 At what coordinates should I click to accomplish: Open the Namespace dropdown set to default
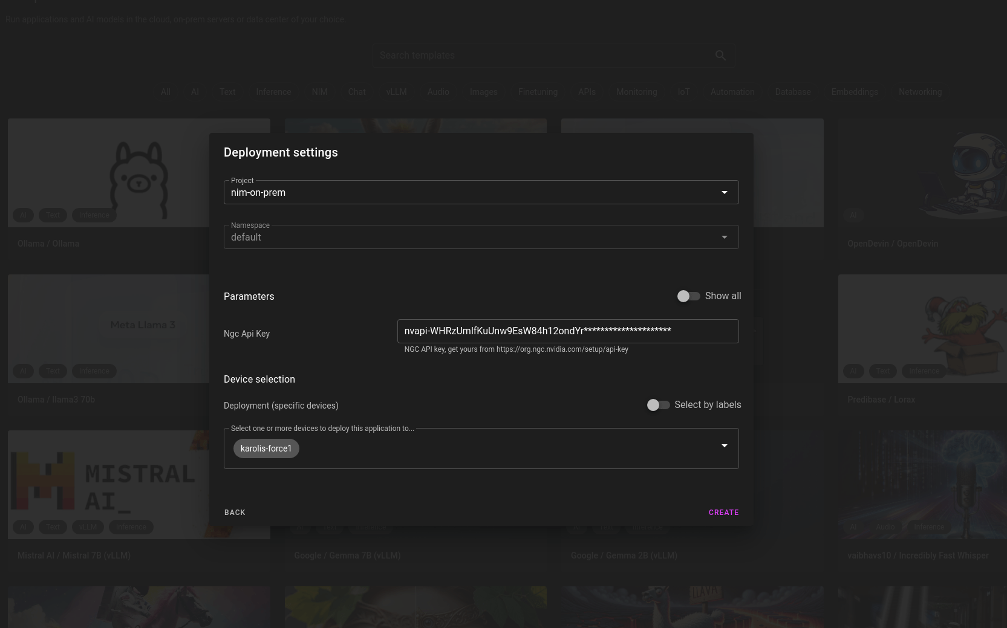[481, 237]
